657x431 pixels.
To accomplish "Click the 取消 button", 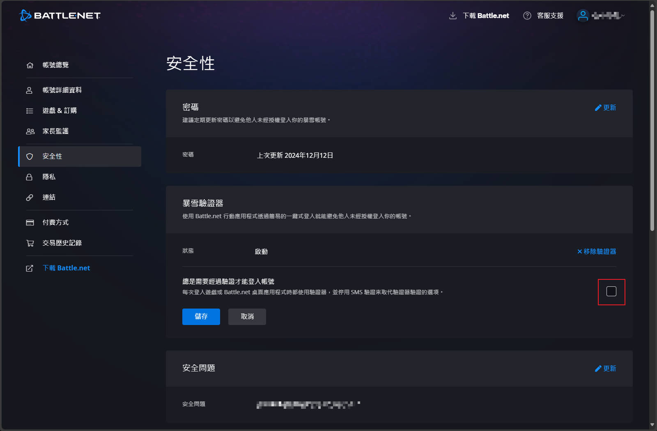I will tap(247, 317).
